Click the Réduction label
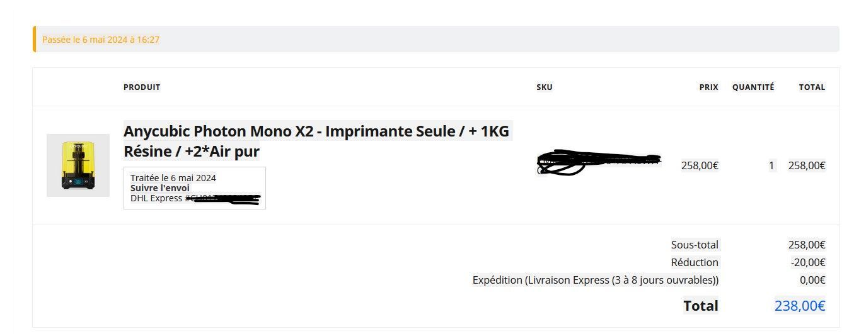Image resolution: width=854 pixels, height=334 pixels. click(695, 262)
